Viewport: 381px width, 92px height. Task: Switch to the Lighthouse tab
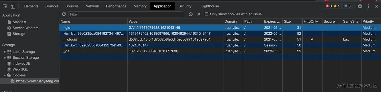[x=210, y=6]
